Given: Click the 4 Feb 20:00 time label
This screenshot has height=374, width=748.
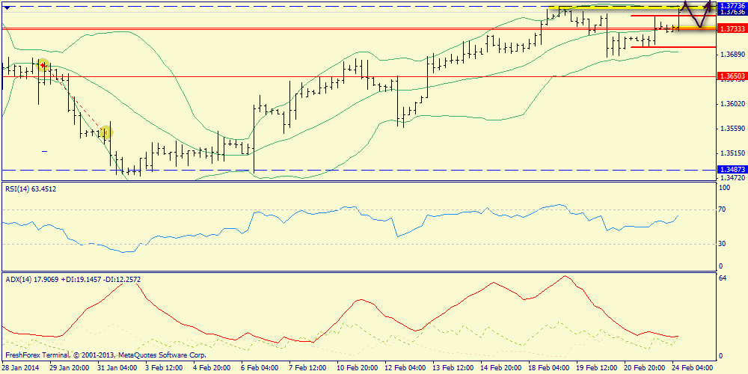Looking at the screenshot, I should [214, 368].
